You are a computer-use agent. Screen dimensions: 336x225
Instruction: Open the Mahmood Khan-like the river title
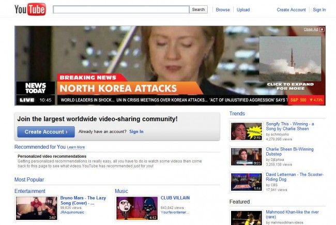[292, 214]
